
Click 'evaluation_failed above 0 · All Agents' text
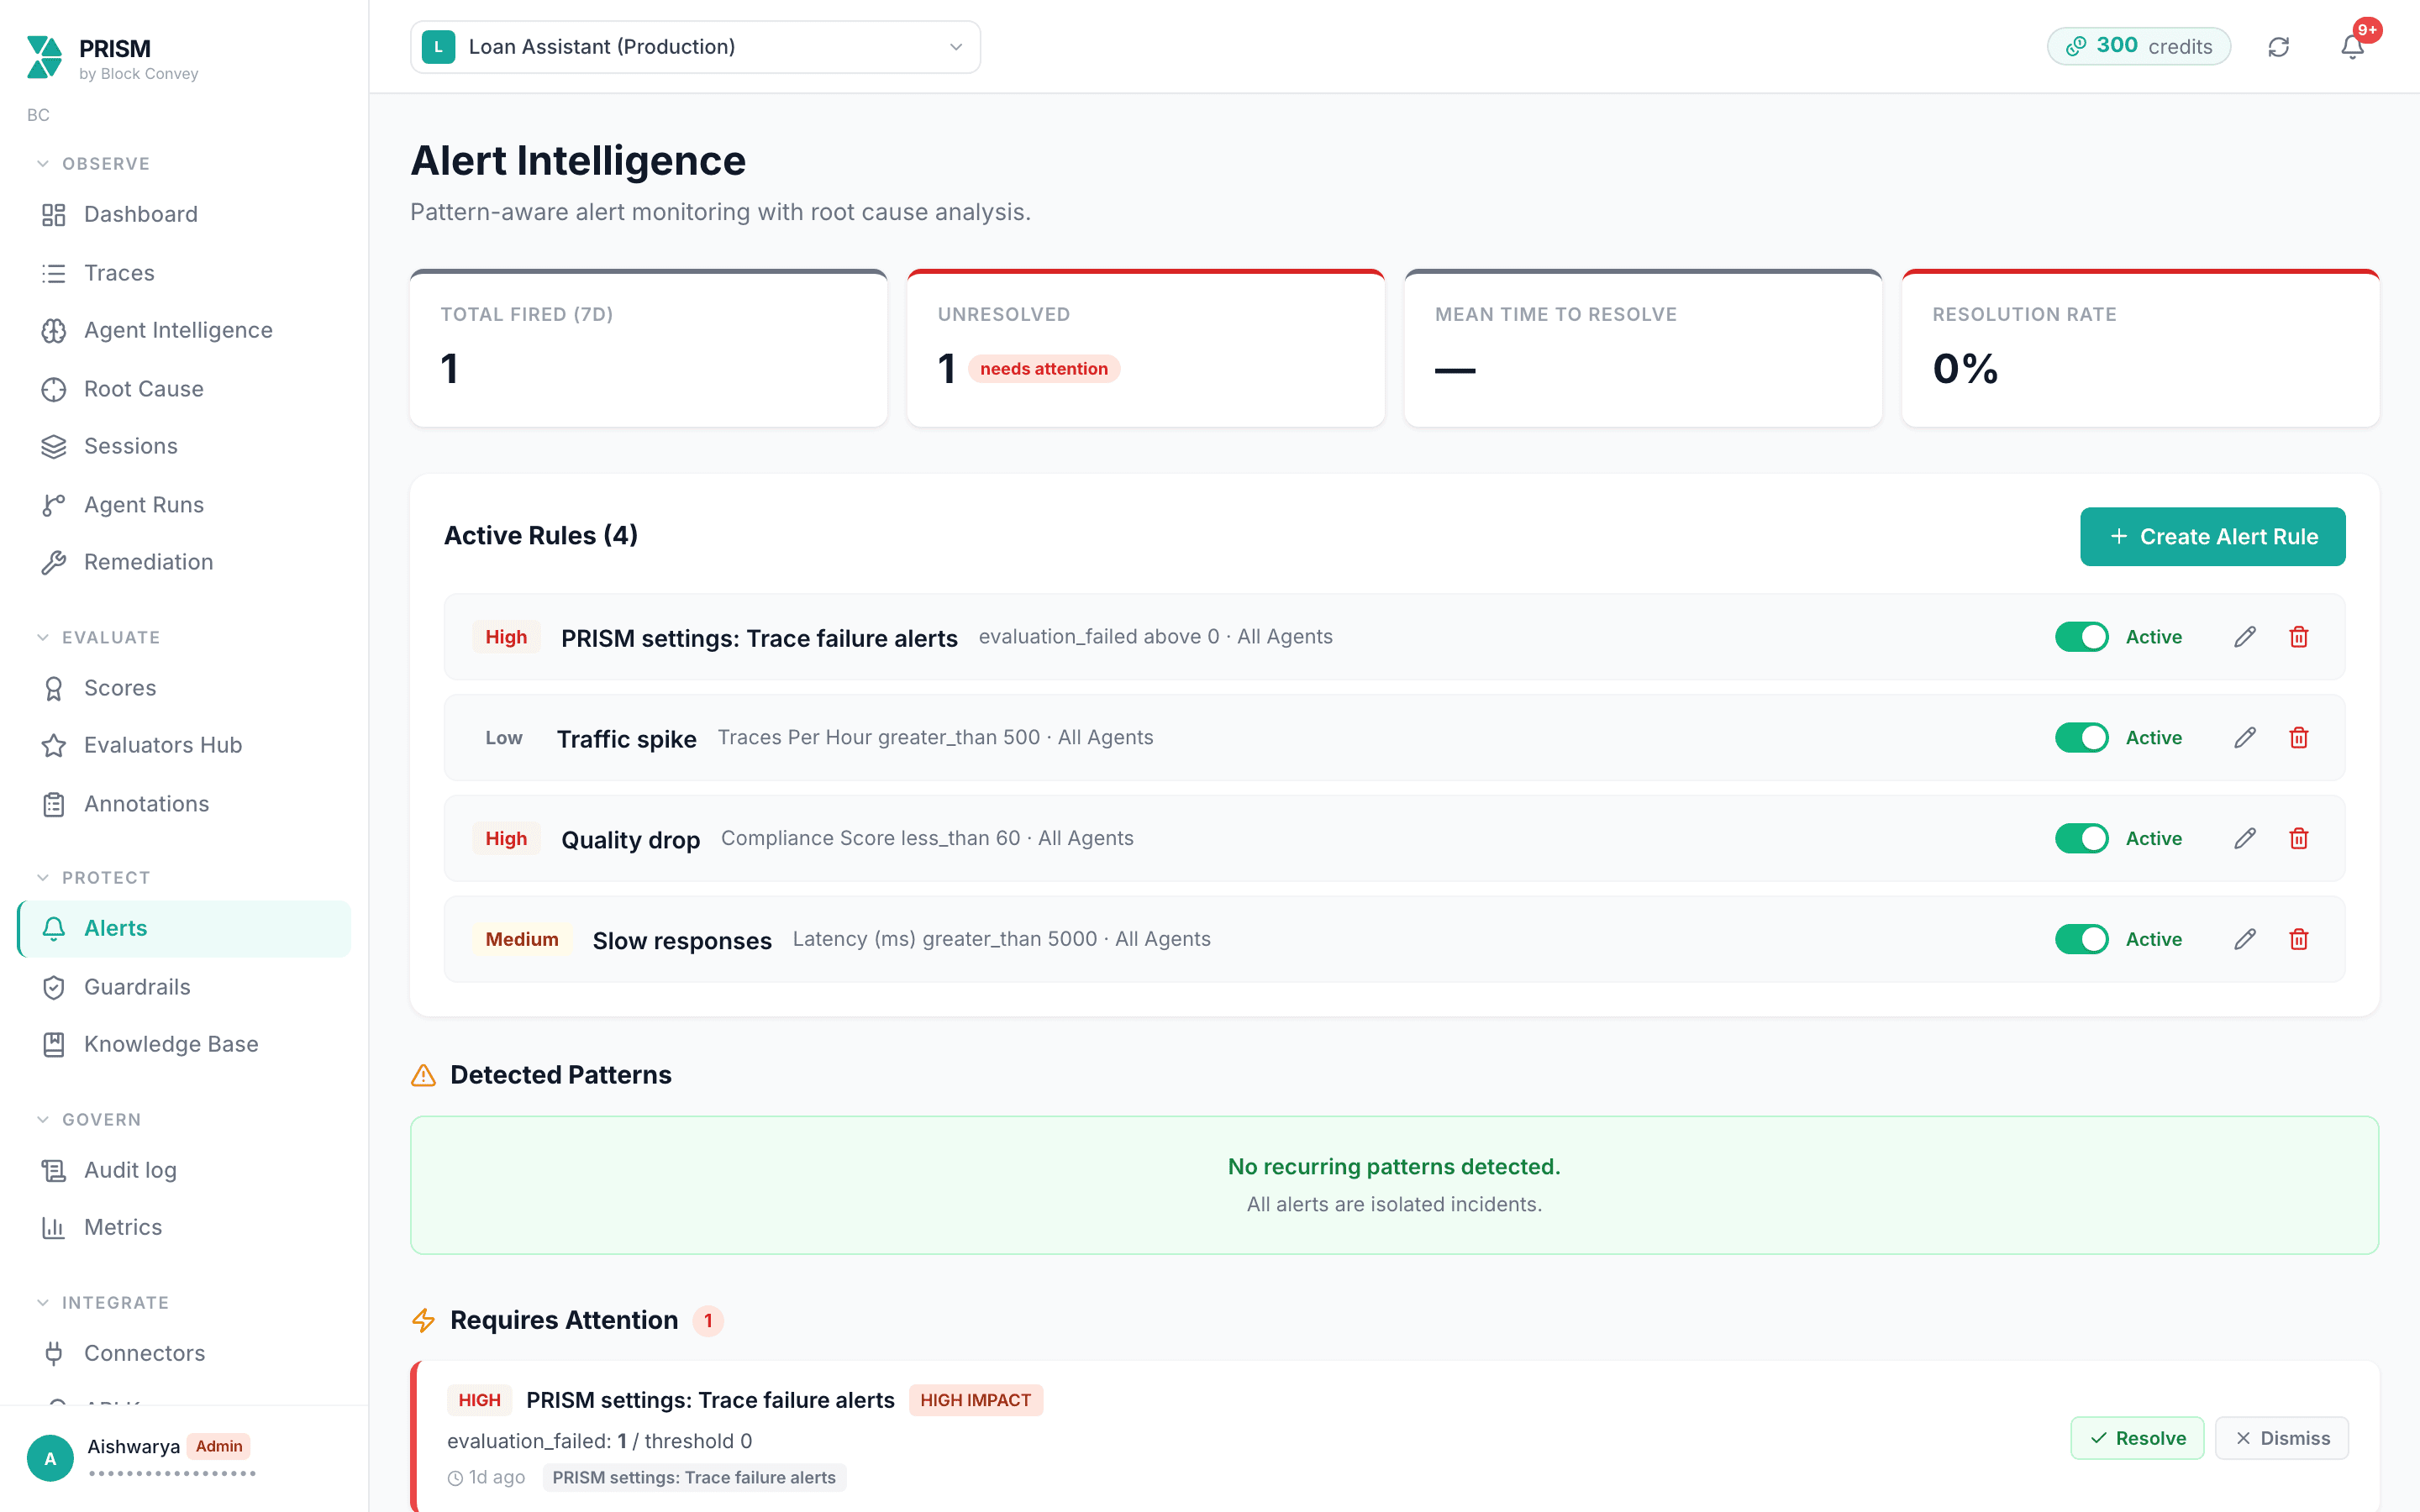(x=1155, y=637)
